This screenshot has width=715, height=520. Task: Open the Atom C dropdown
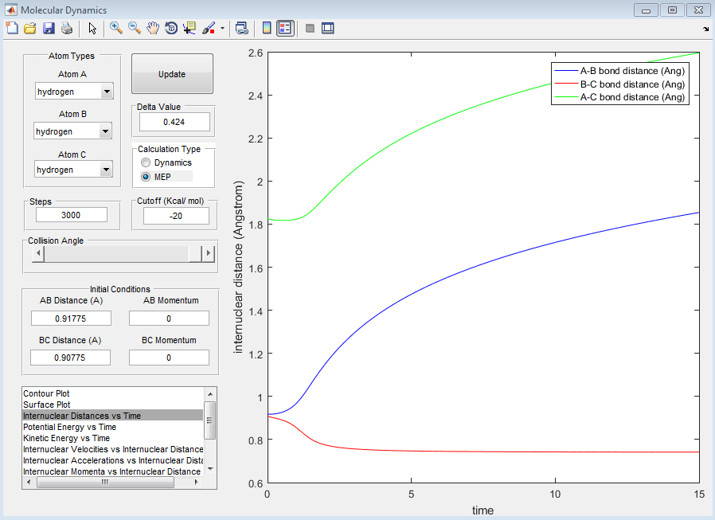(105, 170)
